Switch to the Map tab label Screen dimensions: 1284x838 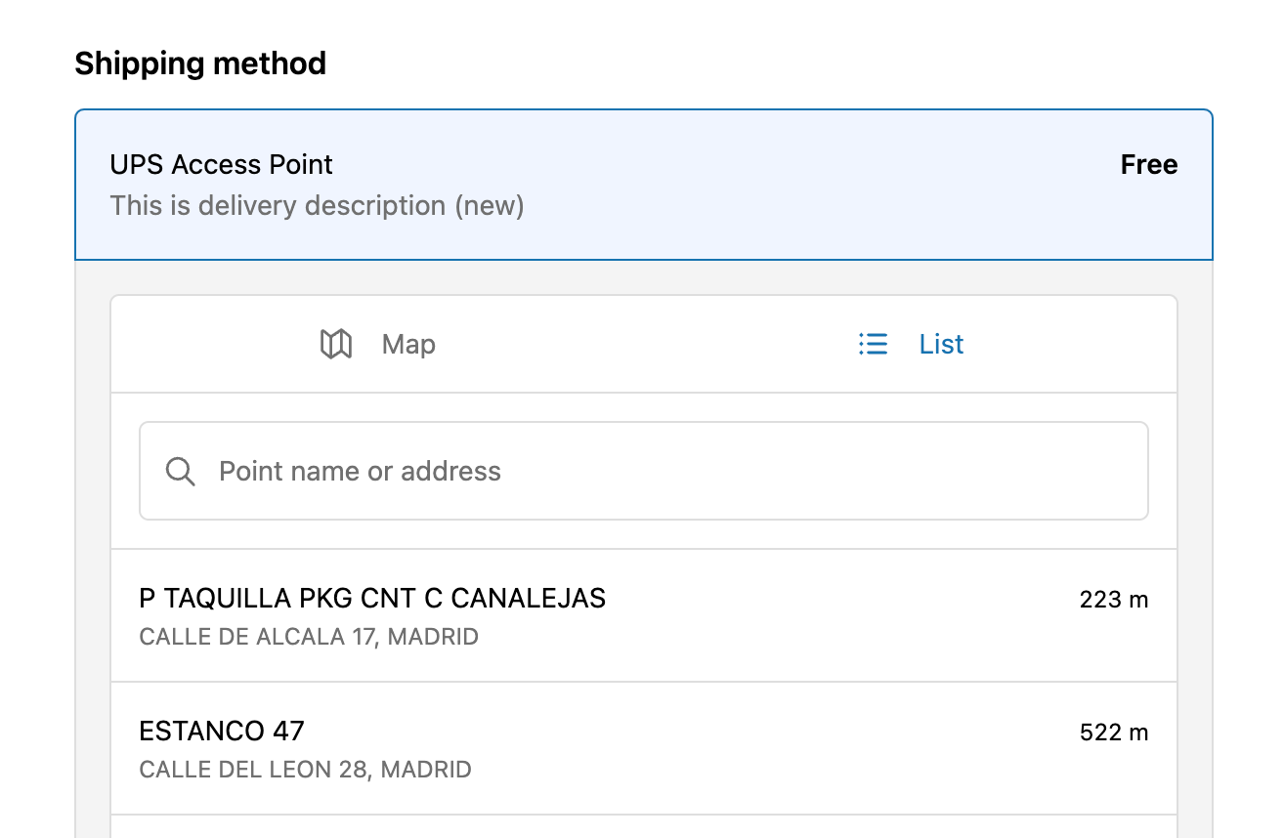(408, 344)
